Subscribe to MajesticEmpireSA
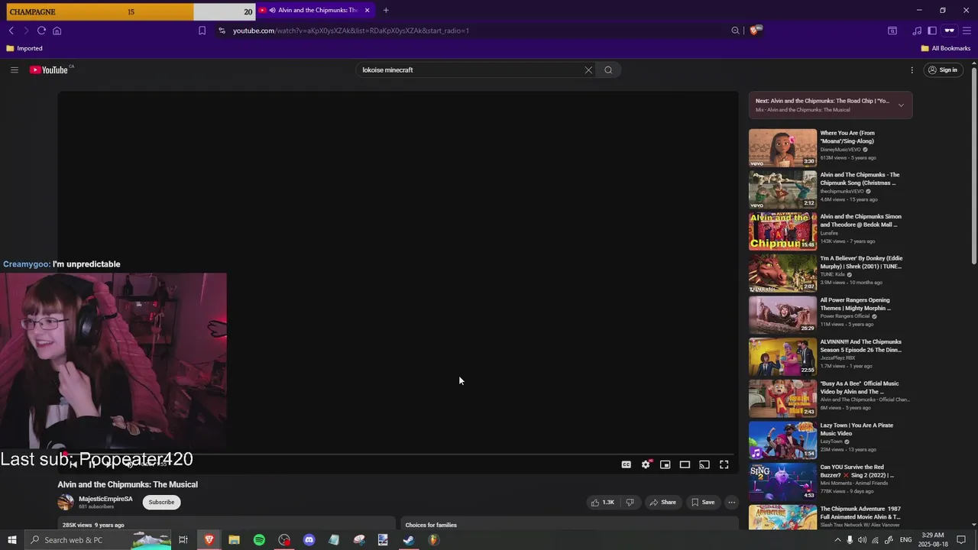This screenshot has width=978, height=550. 161,502
